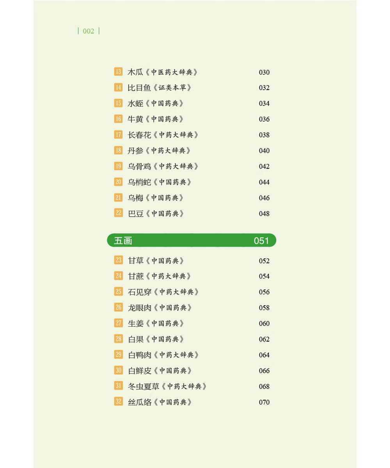
Task: Click the orange number 22 badge
Action: tap(119, 213)
